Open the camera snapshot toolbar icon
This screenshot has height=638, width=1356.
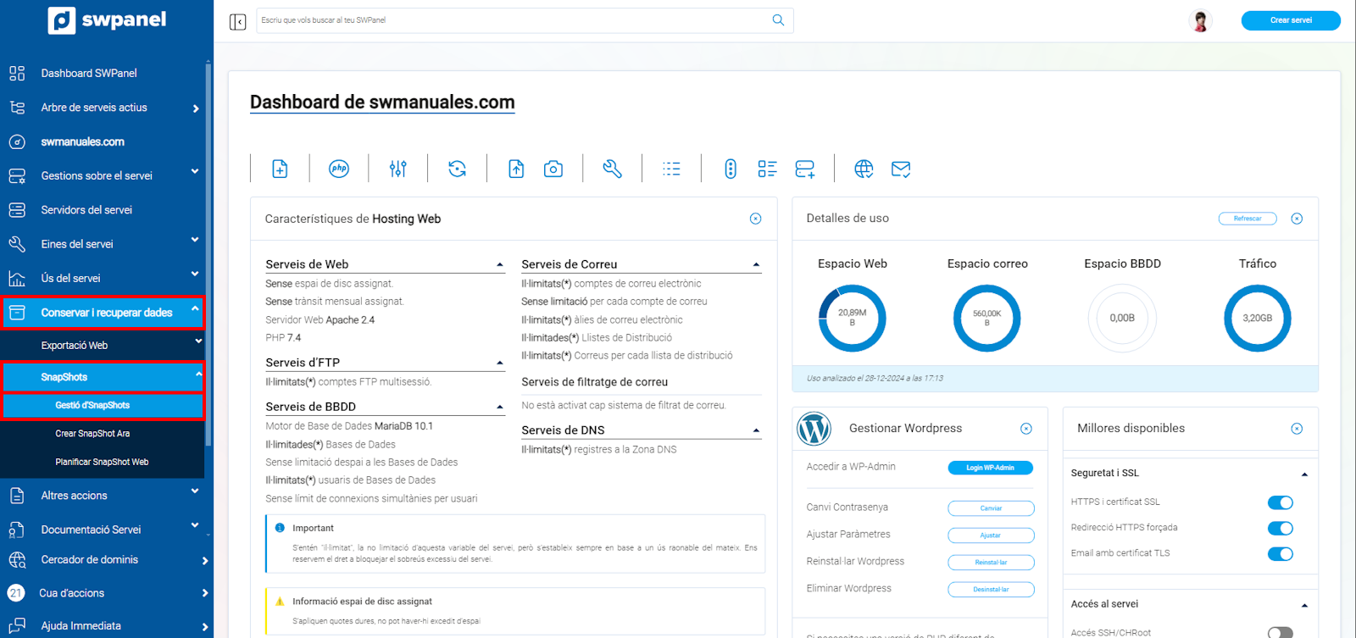coord(553,169)
